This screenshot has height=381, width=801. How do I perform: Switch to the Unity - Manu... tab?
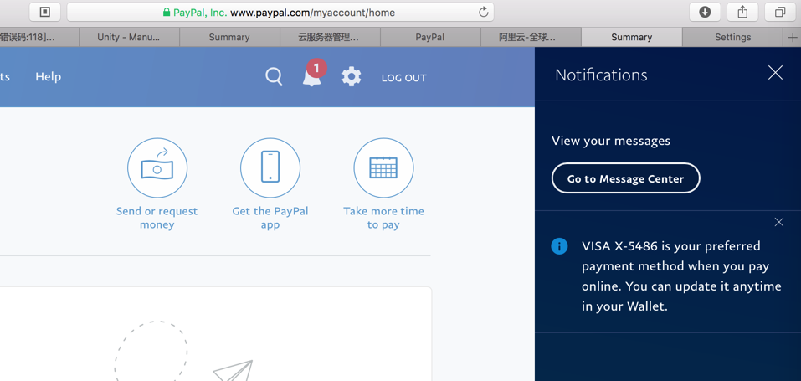coord(128,37)
